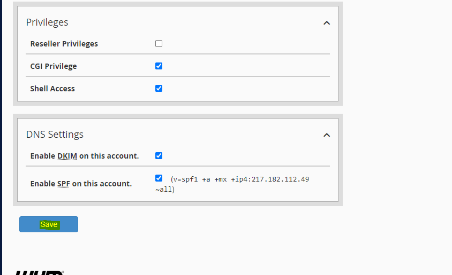452x275 pixels.
Task: Click the 'Enable DKIM on this account' label
Action: click(x=85, y=156)
